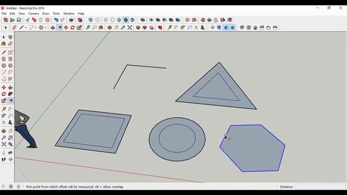Enable Monochrome face style
Screen dimensions: 347x195
point(132,20)
